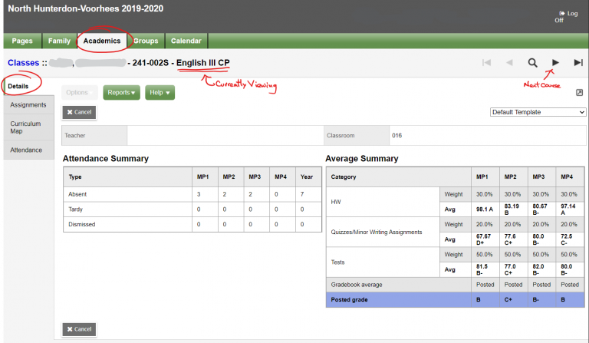Open the Pages tab

point(22,41)
